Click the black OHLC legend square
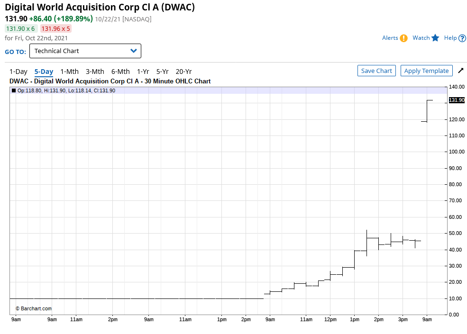The image size is (467, 334). [x=14, y=90]
